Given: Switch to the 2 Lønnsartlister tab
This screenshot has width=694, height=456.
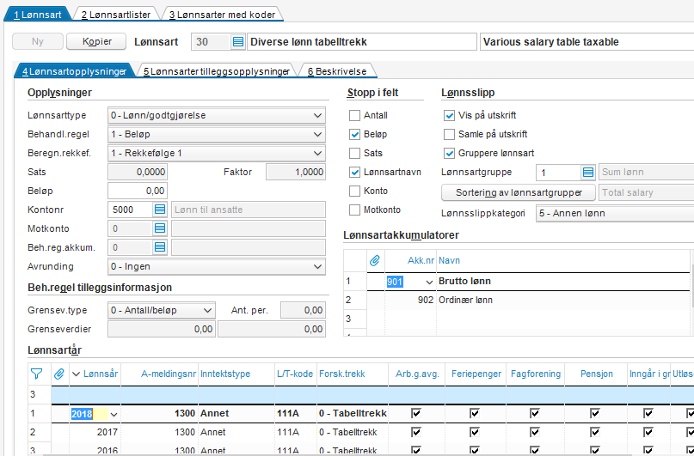Looking at the screenshot, I should tap(115, 15).
